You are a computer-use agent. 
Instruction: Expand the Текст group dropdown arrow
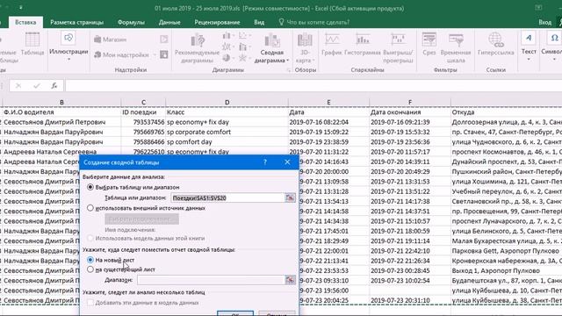point(529,60)
